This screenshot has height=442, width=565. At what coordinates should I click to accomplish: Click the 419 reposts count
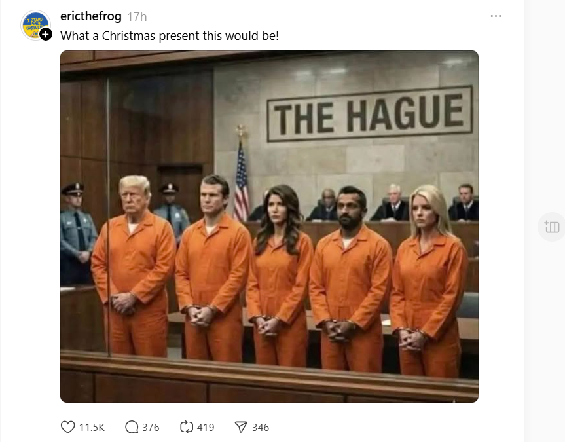(x=206, y=427)
